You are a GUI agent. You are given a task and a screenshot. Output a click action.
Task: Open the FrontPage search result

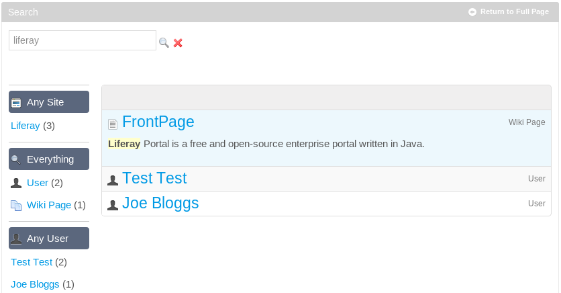[158, 122]
